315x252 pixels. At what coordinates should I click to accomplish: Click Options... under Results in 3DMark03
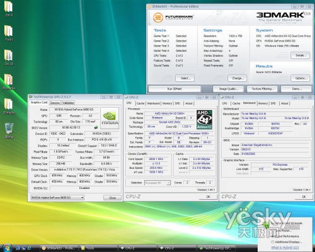[301, 78]
